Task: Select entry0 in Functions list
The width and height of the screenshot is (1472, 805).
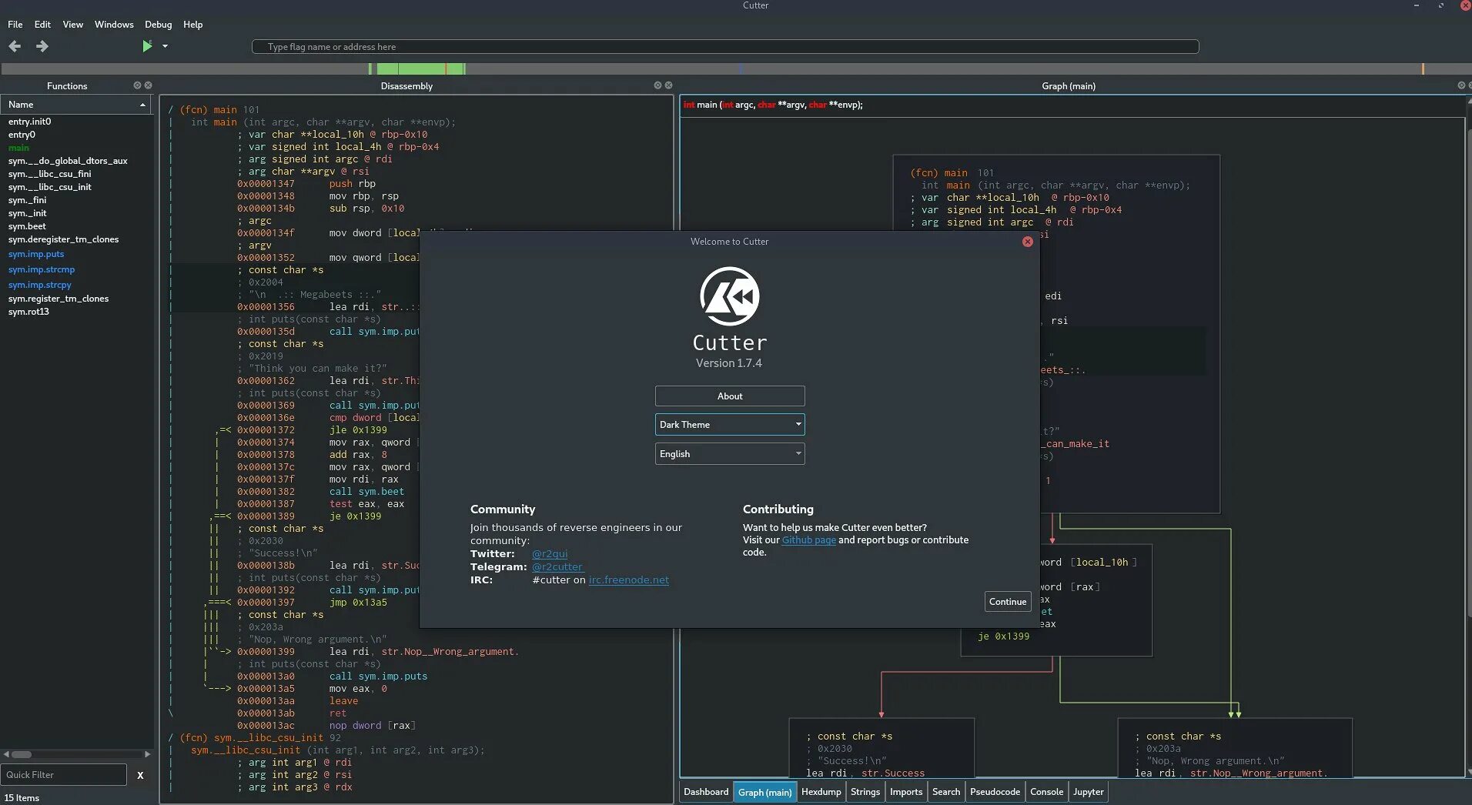Action: tap(22, 135)
